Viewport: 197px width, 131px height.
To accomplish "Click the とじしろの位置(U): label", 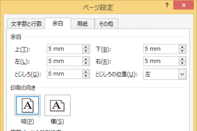I will pyautogui.click(x=117, y=74).
